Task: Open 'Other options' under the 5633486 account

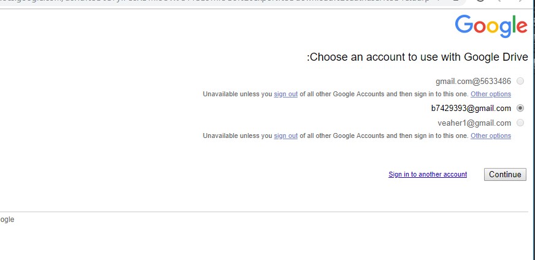Action: 490,94
